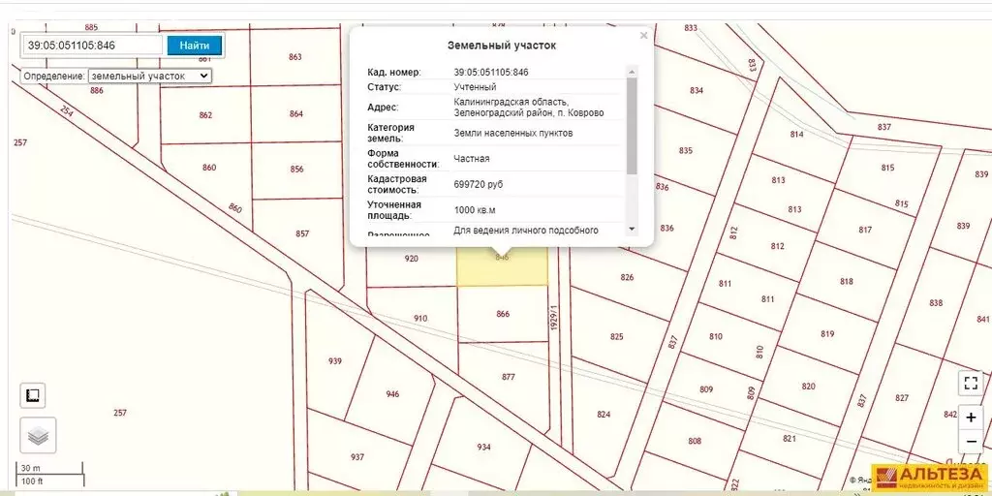This screenshot has width=992, height=496.
Task: Select parcel 910 on the map
Action: [420, 318]
